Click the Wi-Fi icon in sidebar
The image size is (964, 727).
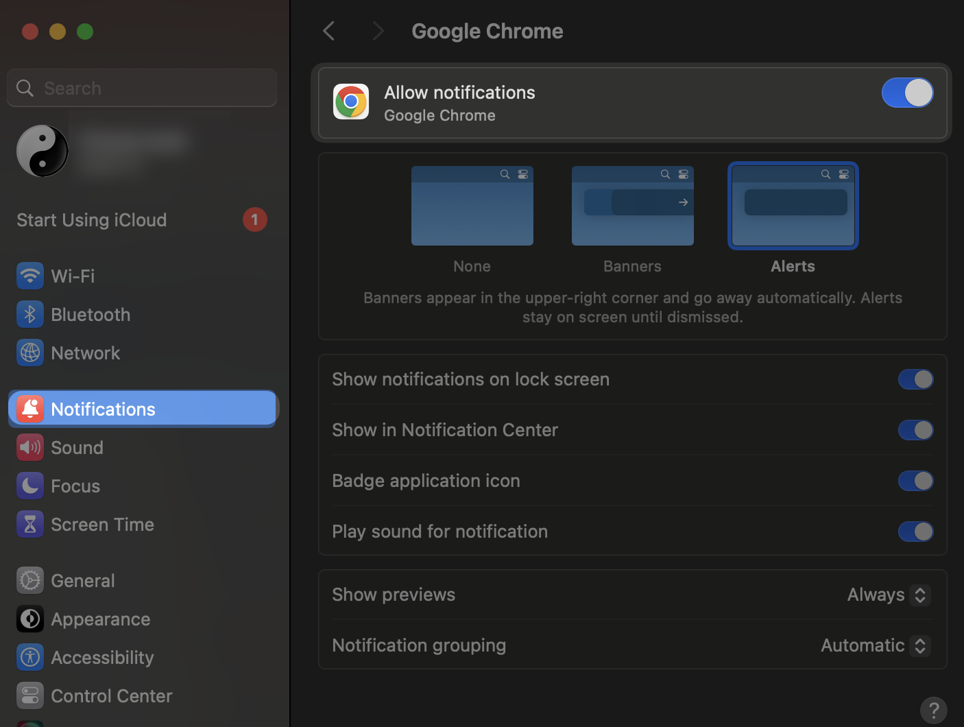30,276
